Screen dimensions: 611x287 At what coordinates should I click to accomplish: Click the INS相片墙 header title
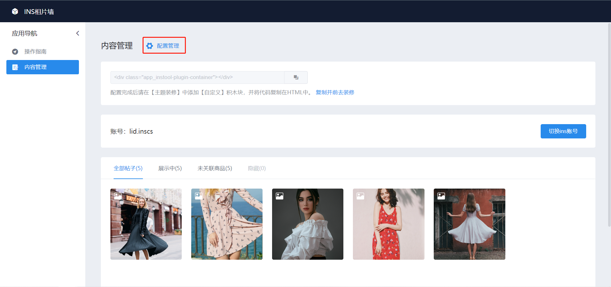(39, 12)
